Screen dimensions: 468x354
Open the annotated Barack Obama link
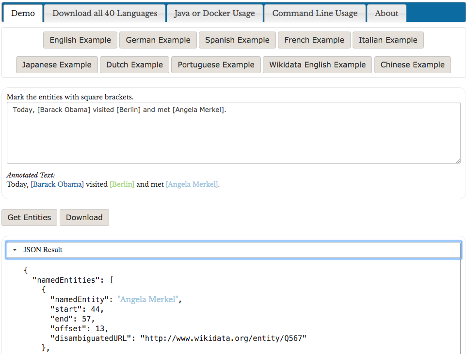57,184
